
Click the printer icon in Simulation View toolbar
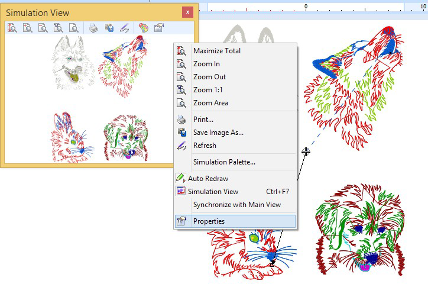(93, 28)
